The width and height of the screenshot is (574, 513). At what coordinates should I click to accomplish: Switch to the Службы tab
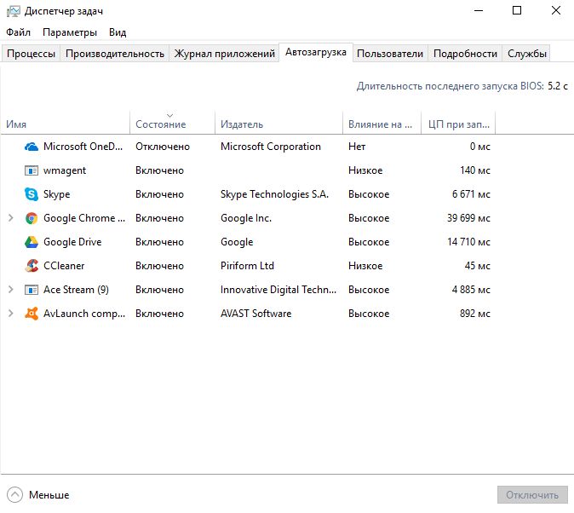point(527,54)
